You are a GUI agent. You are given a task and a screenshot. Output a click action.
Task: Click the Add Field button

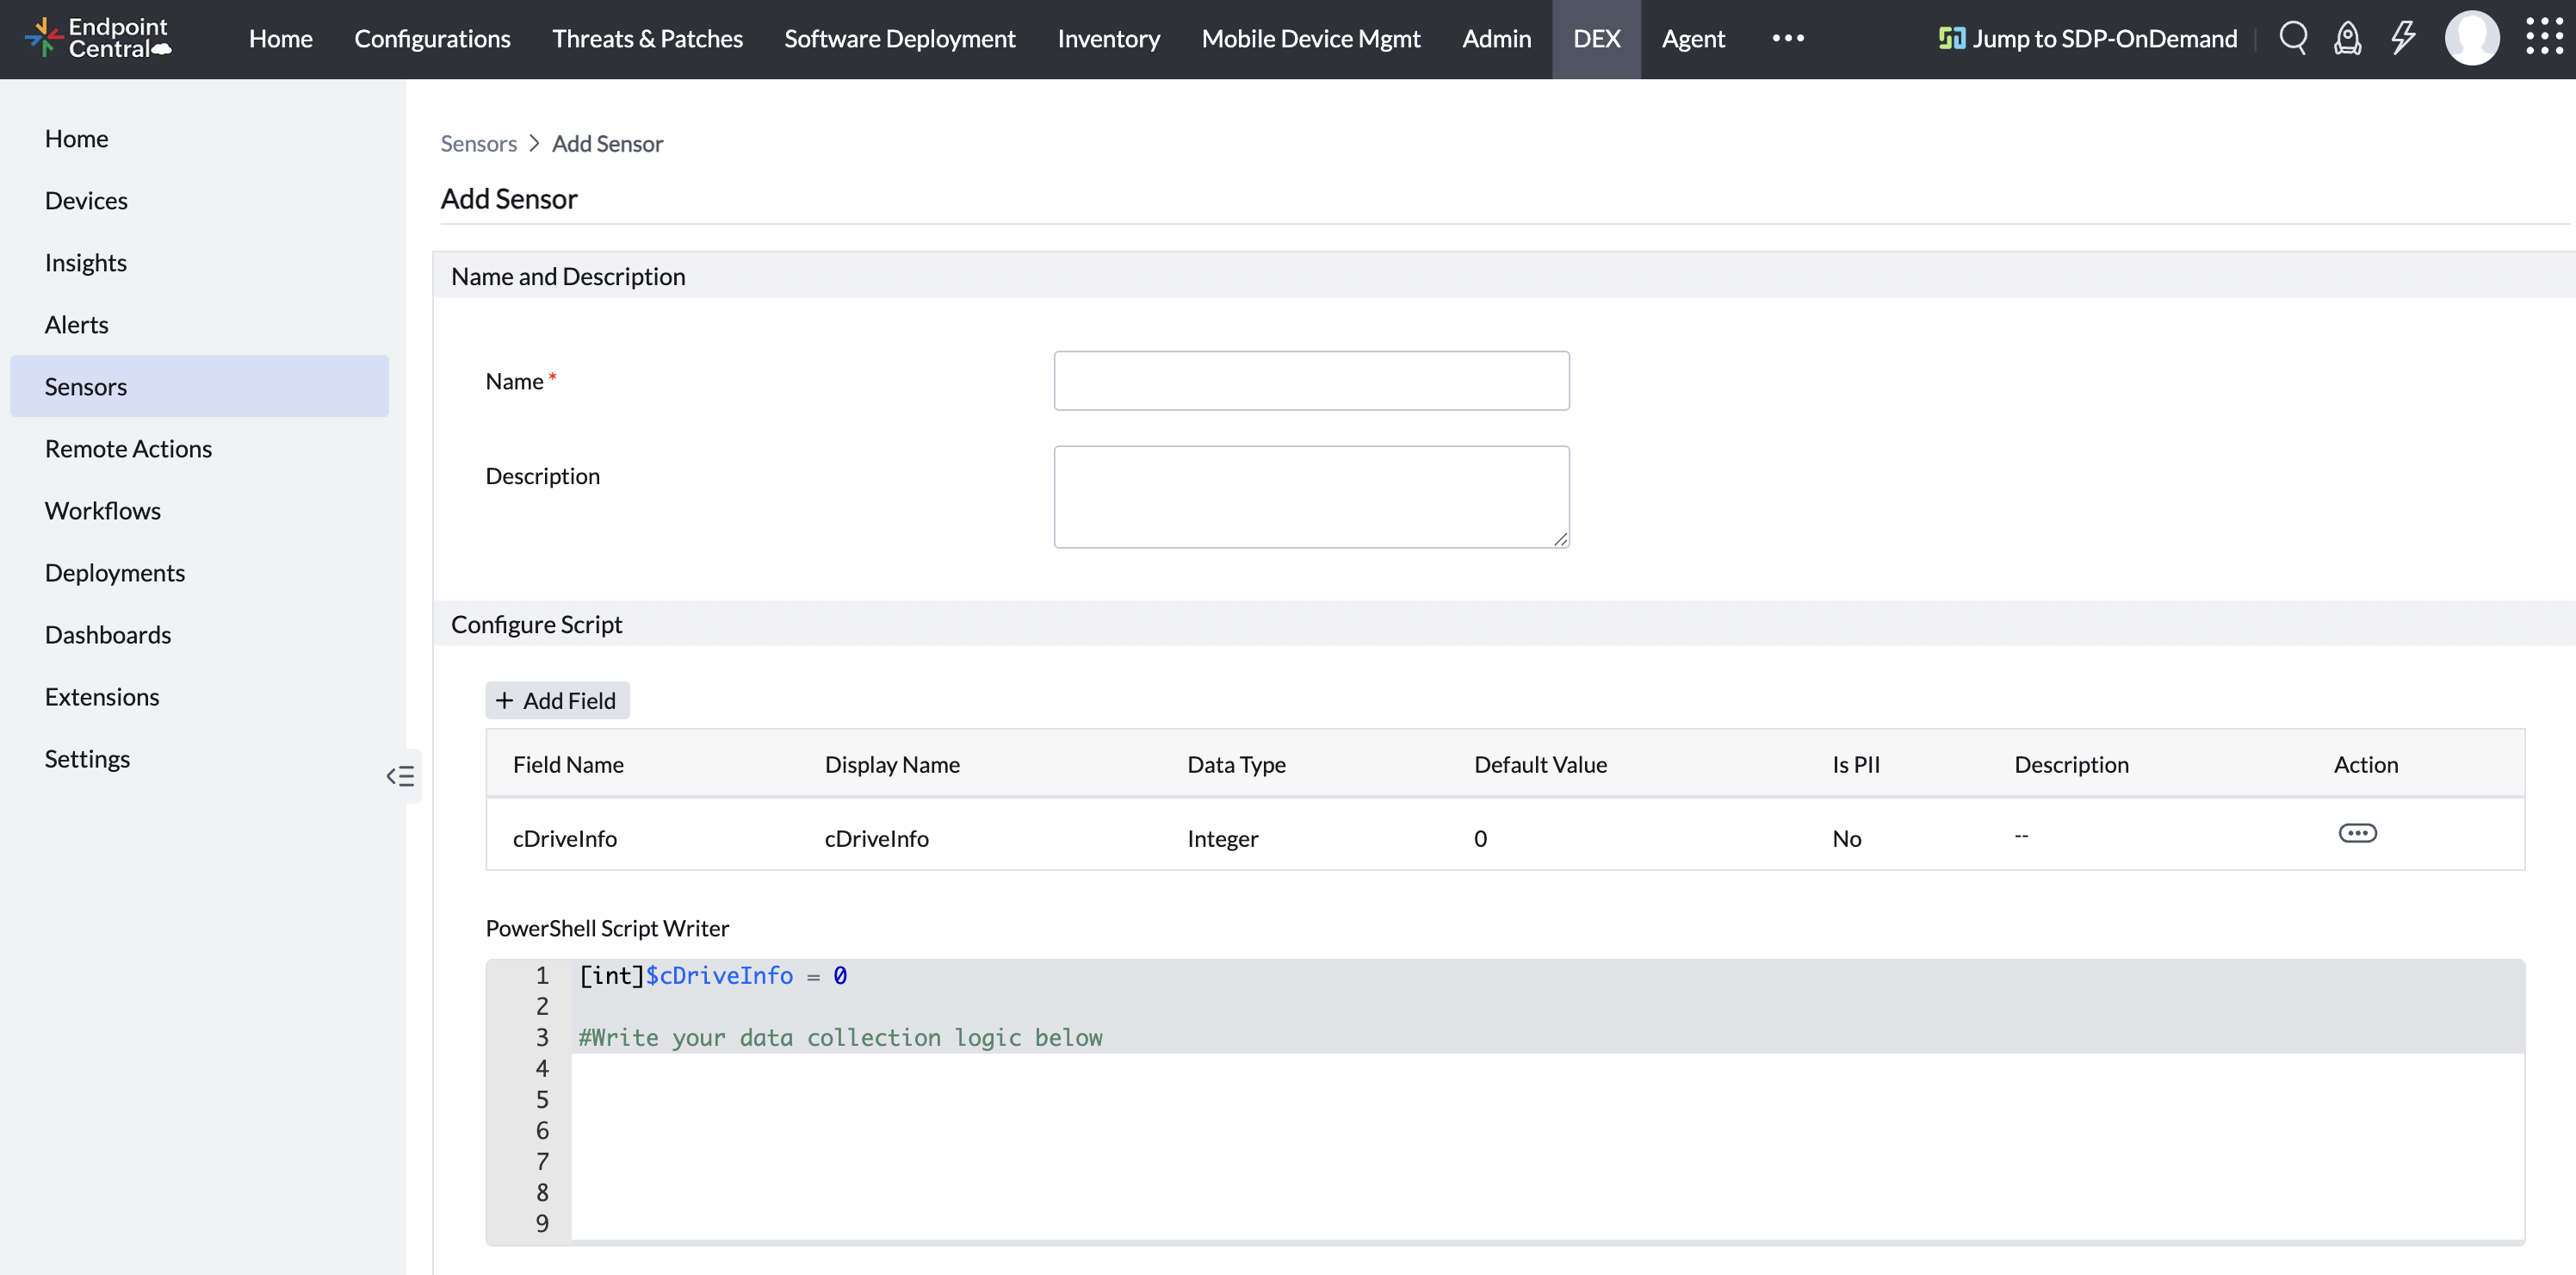pyautogui.click(x=556, y=700)
